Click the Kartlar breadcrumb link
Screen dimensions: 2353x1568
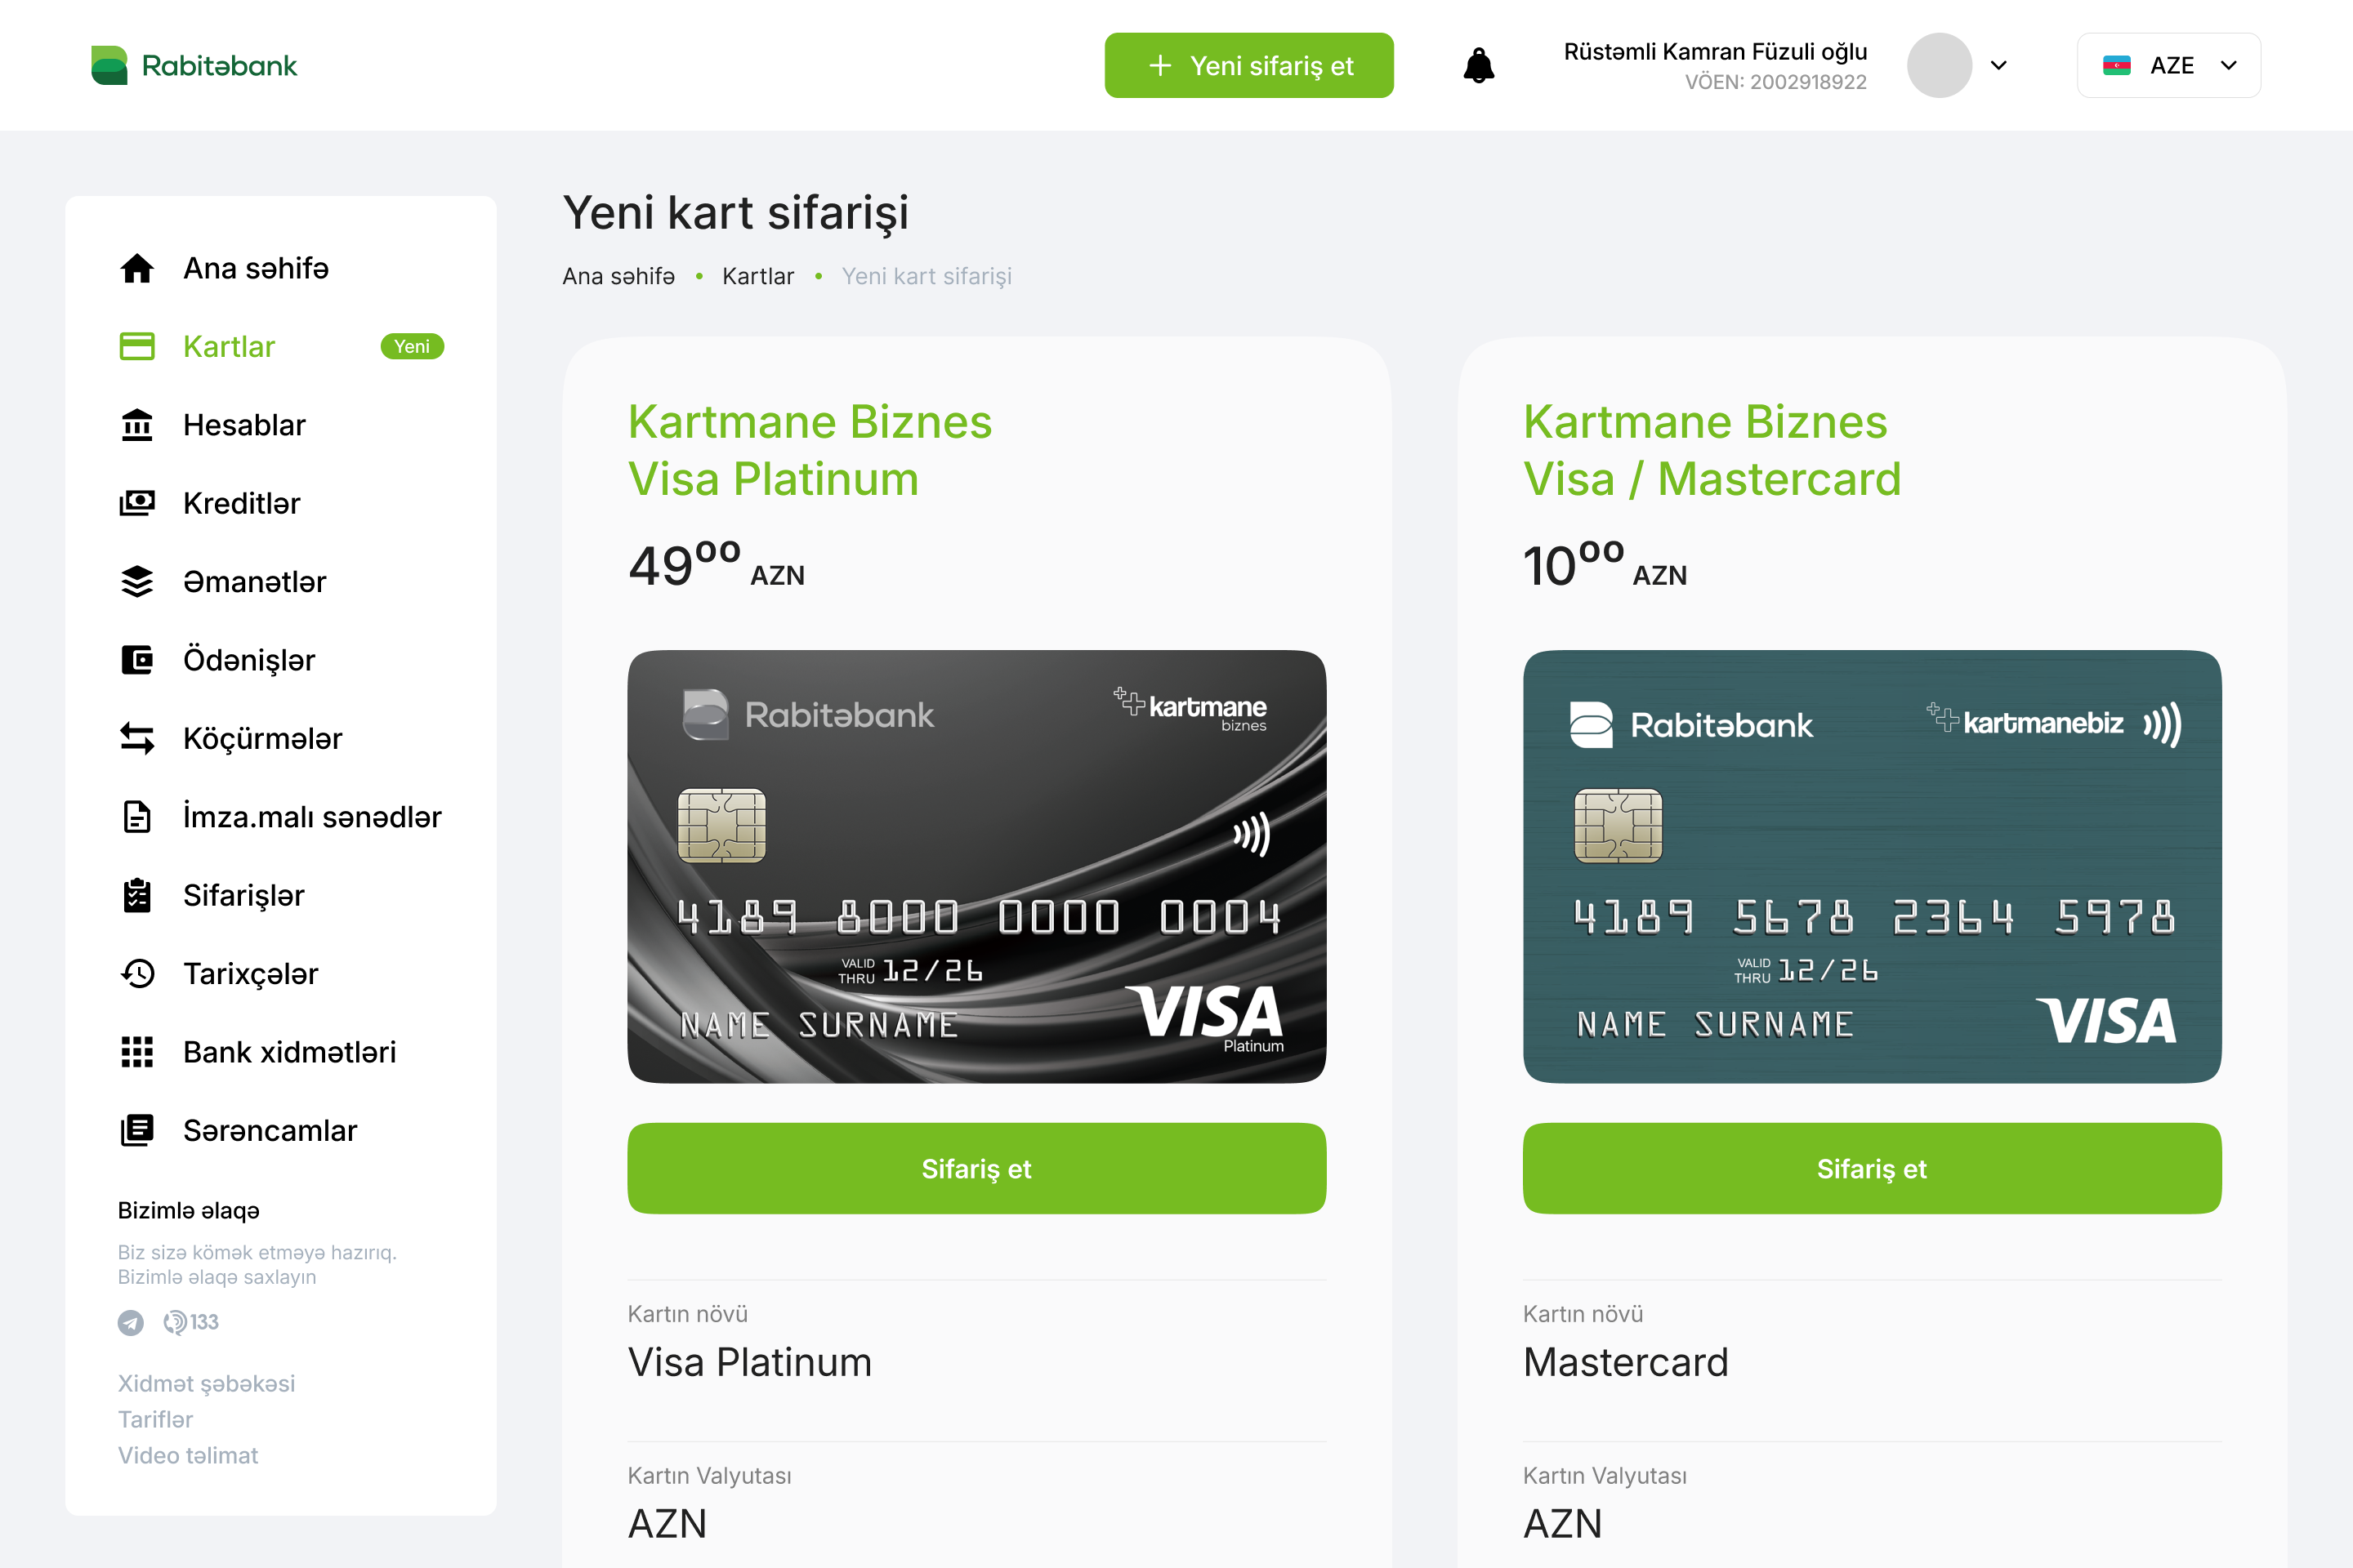click(757, 276)
